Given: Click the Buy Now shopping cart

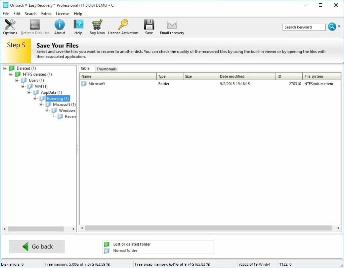Looking at the screenshot, I should tap(97, 27).
